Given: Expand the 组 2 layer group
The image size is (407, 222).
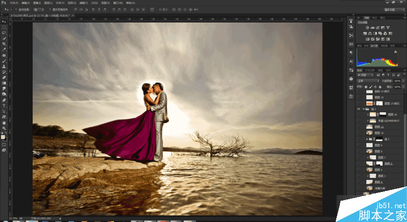Looking at the screenshot, I should (366, 138).
